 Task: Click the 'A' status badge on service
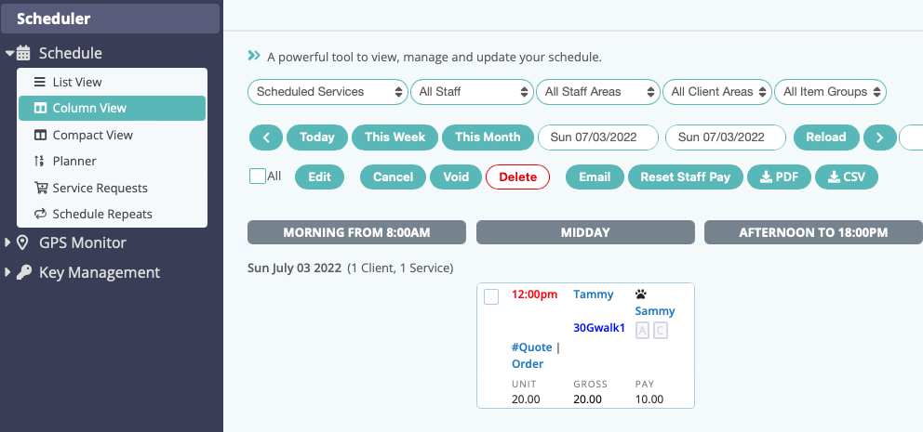tap(643, 331)
